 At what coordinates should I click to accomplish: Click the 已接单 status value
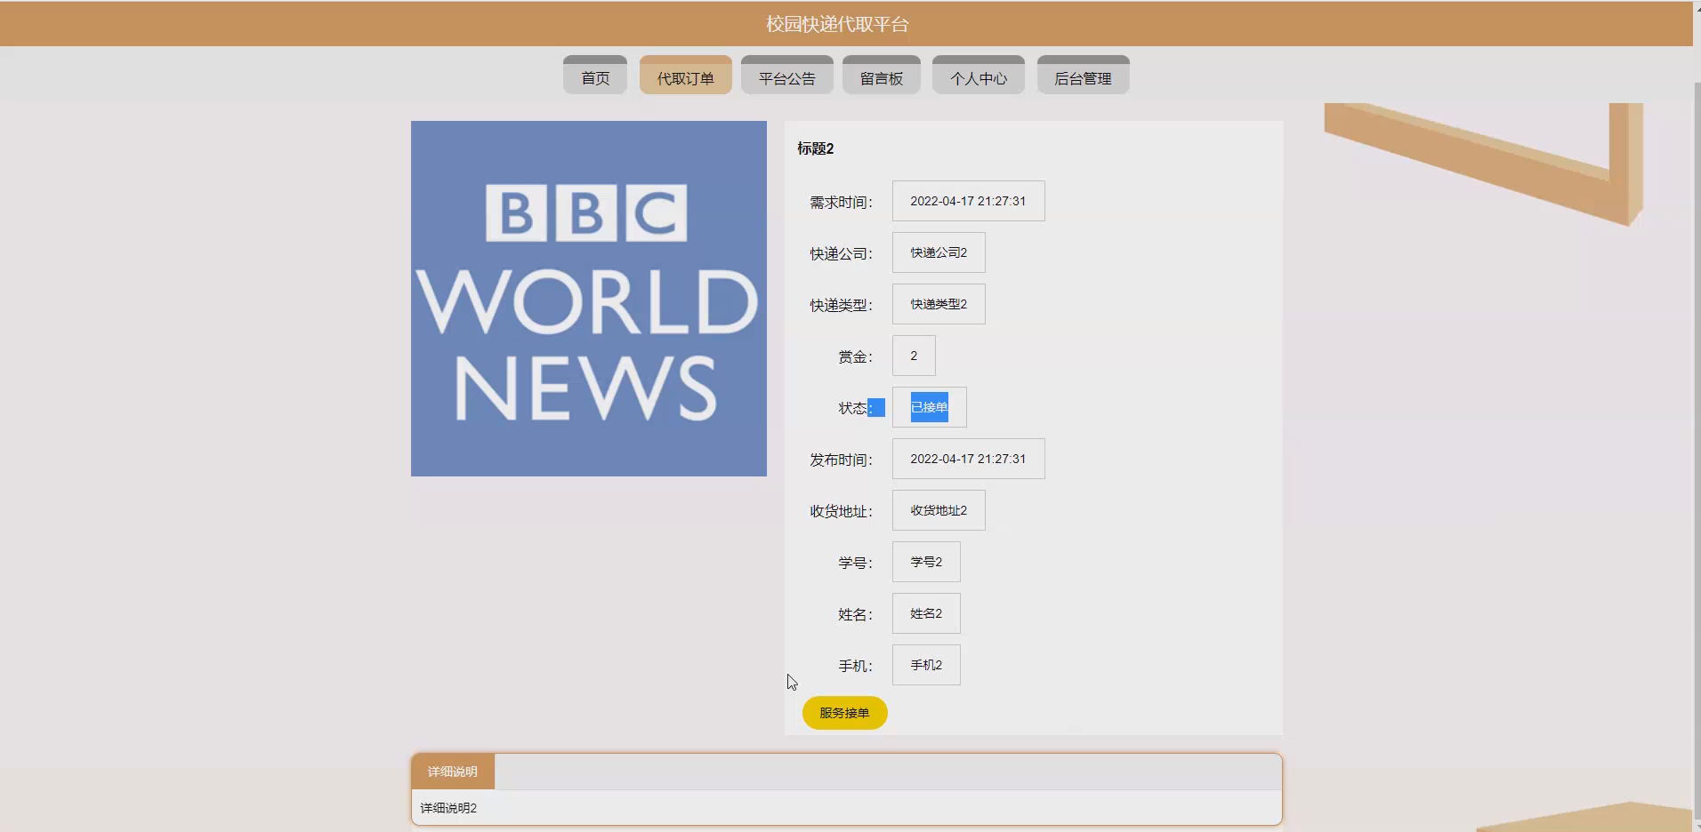(929, 407)
